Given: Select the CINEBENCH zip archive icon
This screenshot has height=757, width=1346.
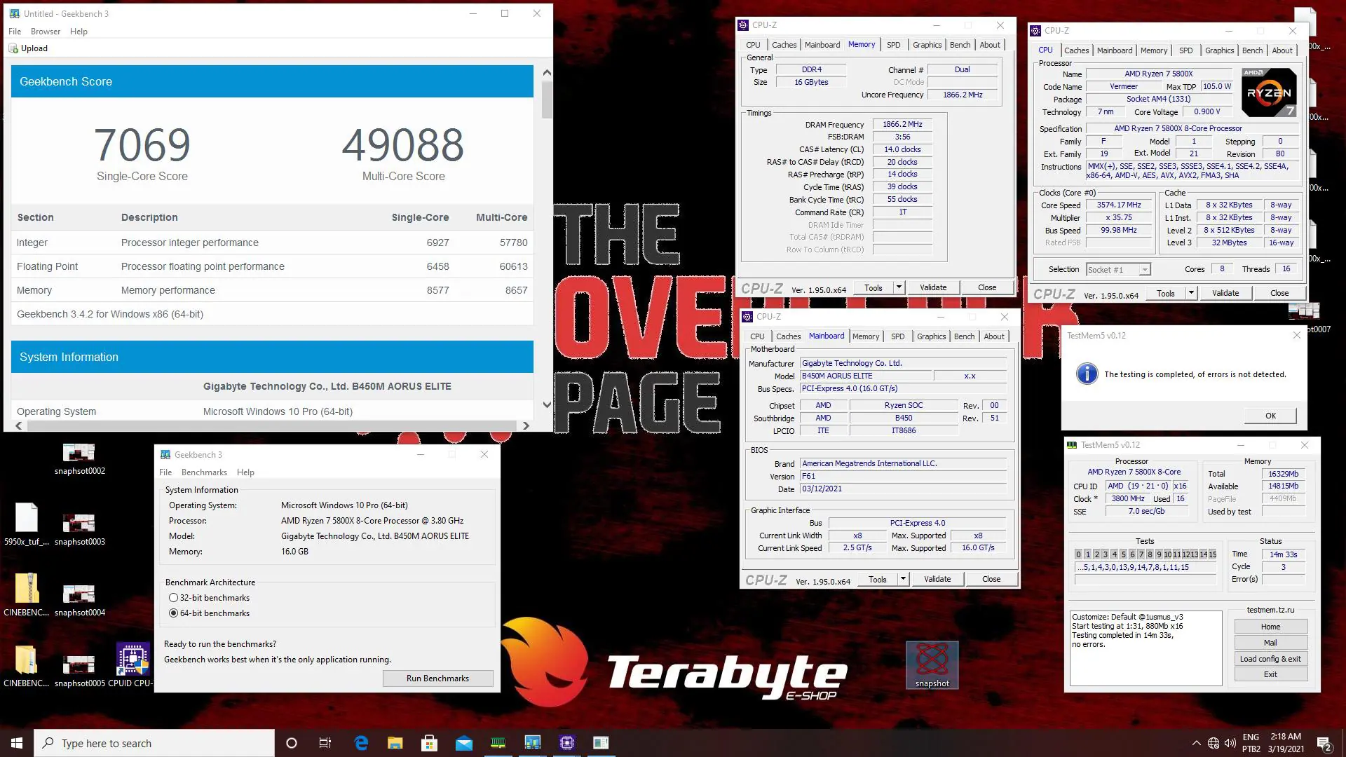Looking at the screenshot, I should 27,595.
